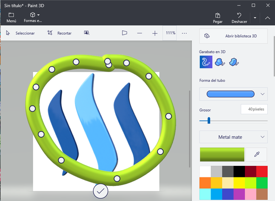
Task: Zoom in with the plus button
Action: tap(155, 33)
